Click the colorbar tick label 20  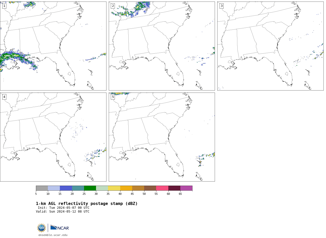coord(72,194)
